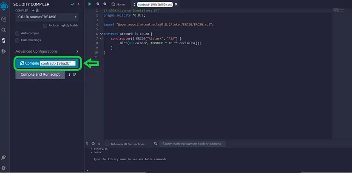This screenshot has height=173, width=352.
Task: Click the zoom out magnifier icon
Action: point(98,4)
